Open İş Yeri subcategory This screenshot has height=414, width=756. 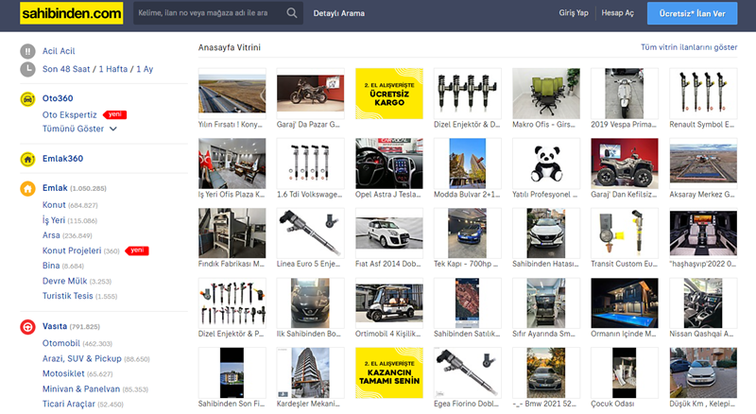[x=54, y=220]
